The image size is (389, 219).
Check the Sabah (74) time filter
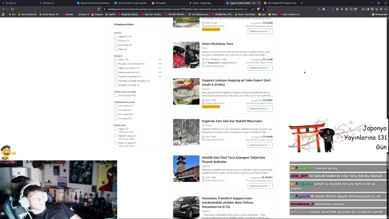(x=116, y=129)
